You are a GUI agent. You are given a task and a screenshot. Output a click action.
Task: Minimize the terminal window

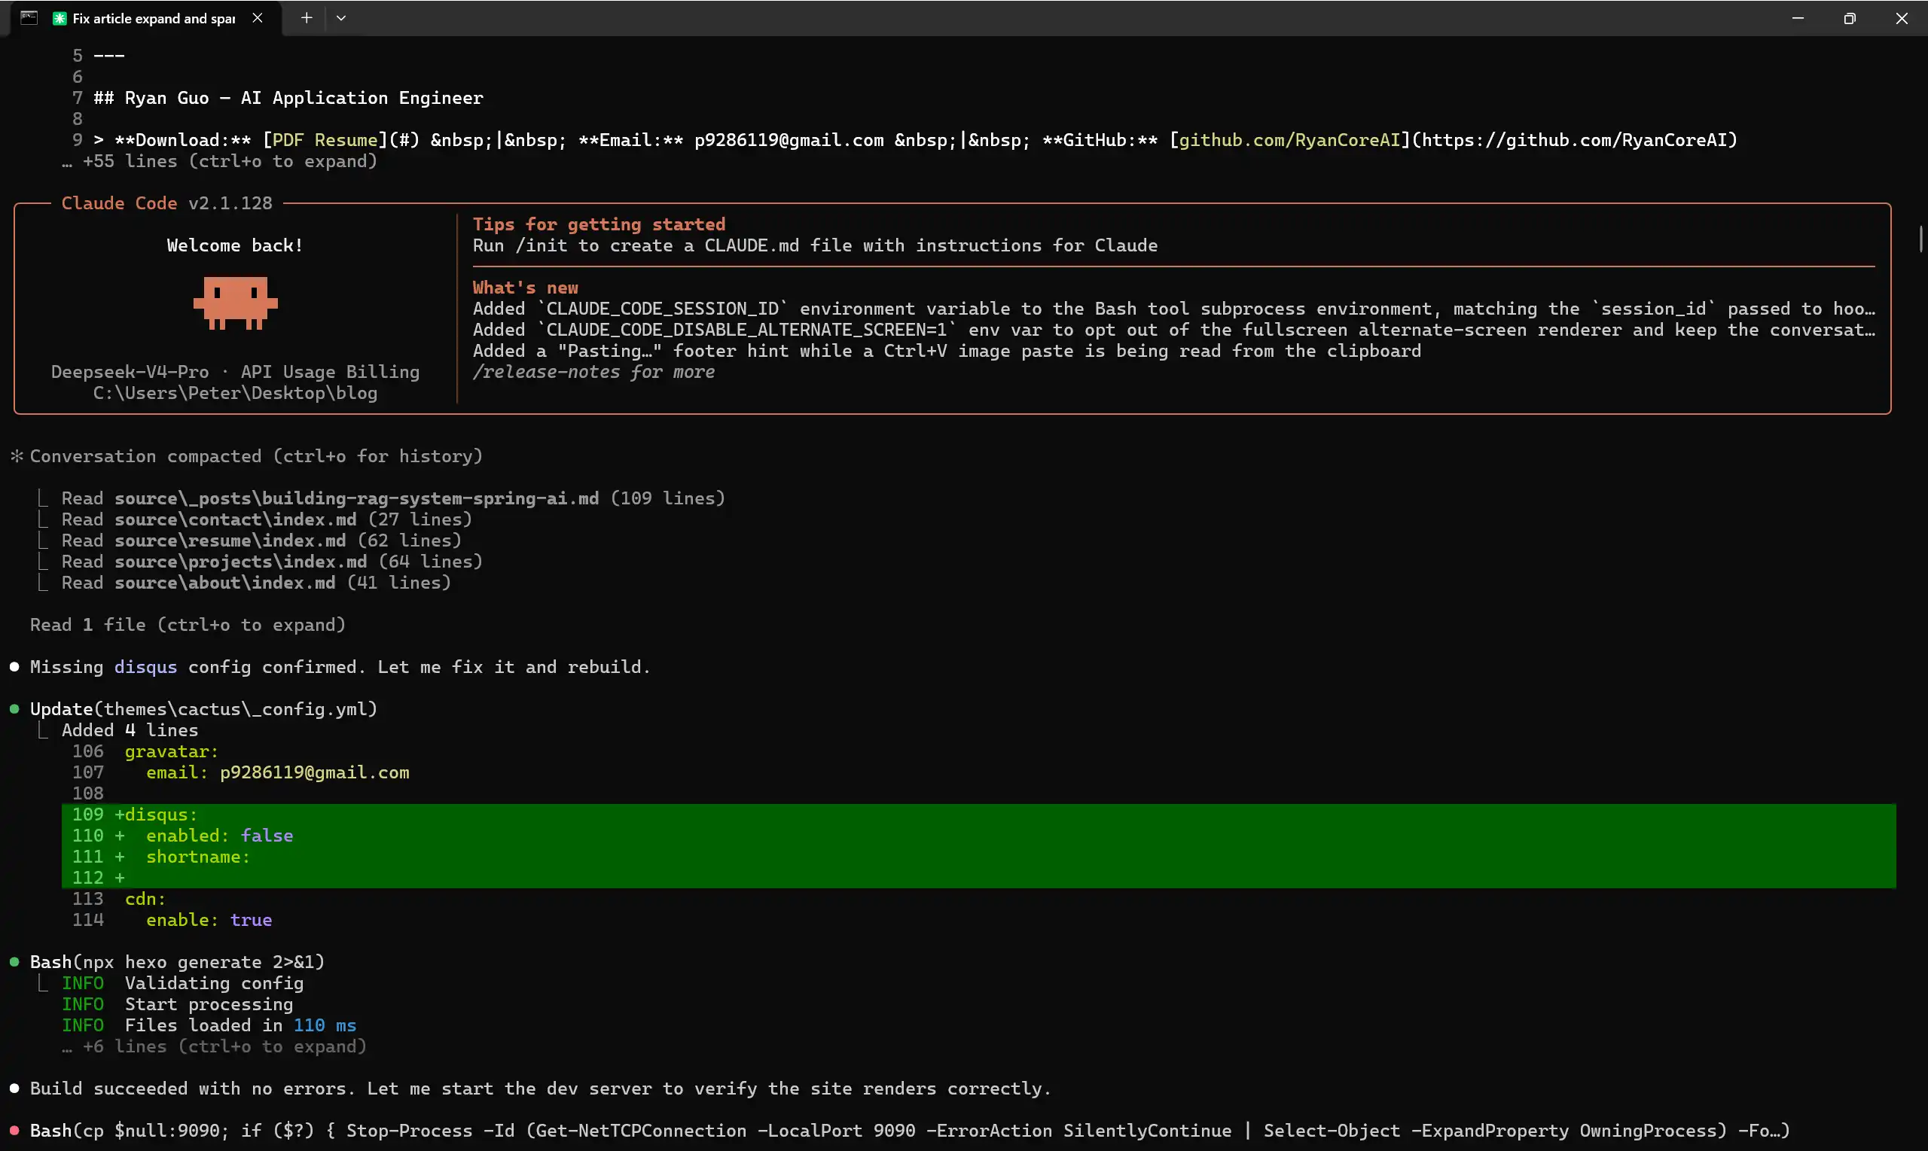[1798, 18]
